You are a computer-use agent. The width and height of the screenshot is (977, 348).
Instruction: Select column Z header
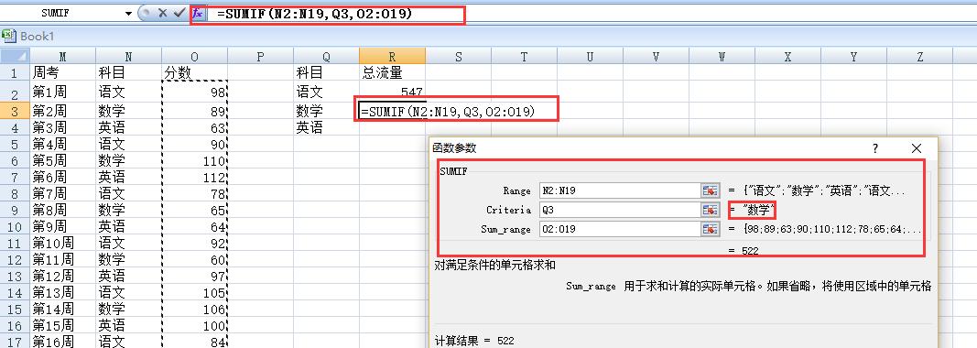coord(919,56)
